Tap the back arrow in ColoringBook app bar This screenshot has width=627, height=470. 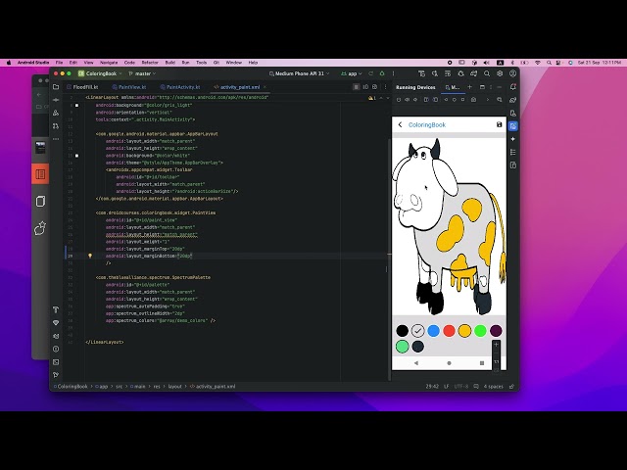click(x=401, y=124)
